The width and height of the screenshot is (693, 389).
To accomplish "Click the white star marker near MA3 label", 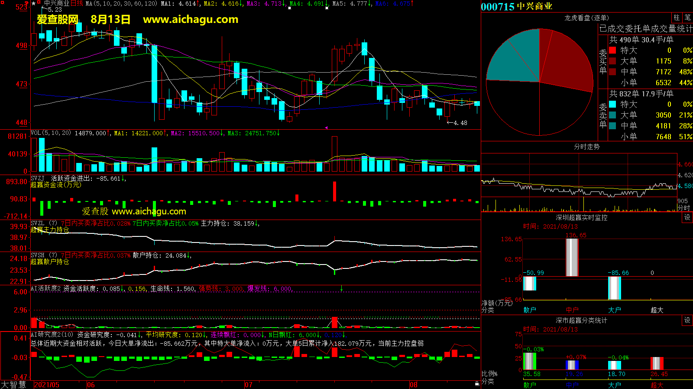I will (x=289, y=8).
